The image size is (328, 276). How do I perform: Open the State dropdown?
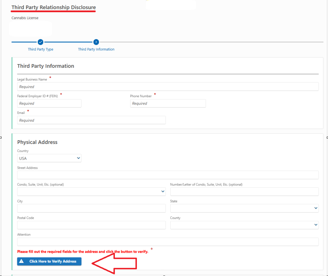point(244,208)
